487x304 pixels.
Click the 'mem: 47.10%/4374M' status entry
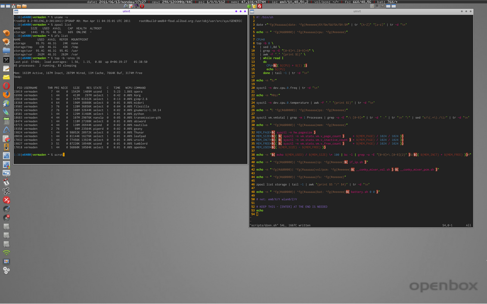tap(248, 2)
